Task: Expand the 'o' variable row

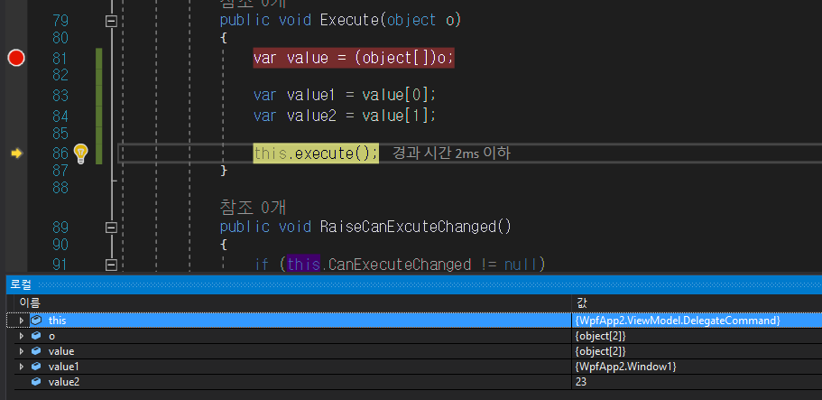Action: (22, 336)
